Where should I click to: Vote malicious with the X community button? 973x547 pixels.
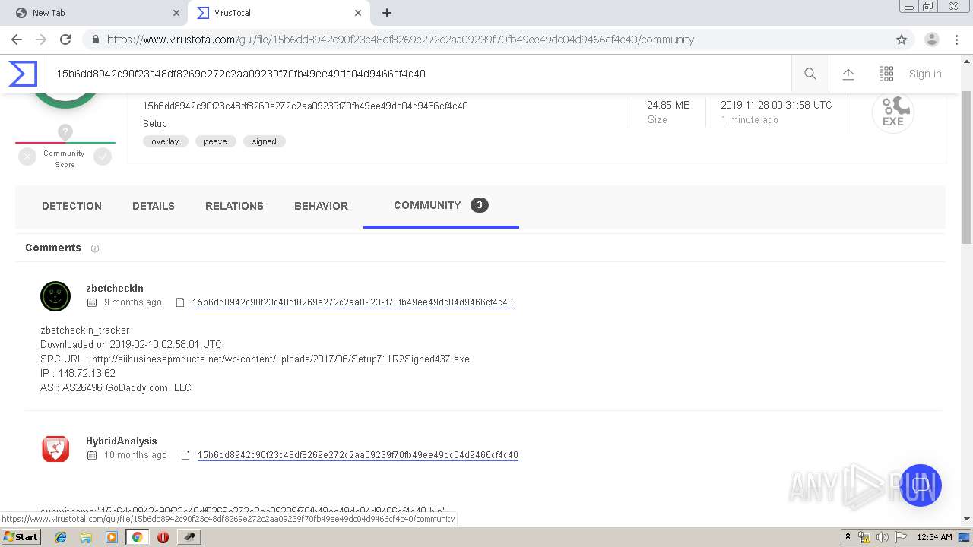tap(27, 157)
